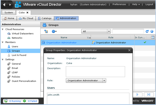Collapse the Settings tree section
Screen dimensions: 156x105
pyautogui.click(x=3, y=59)
